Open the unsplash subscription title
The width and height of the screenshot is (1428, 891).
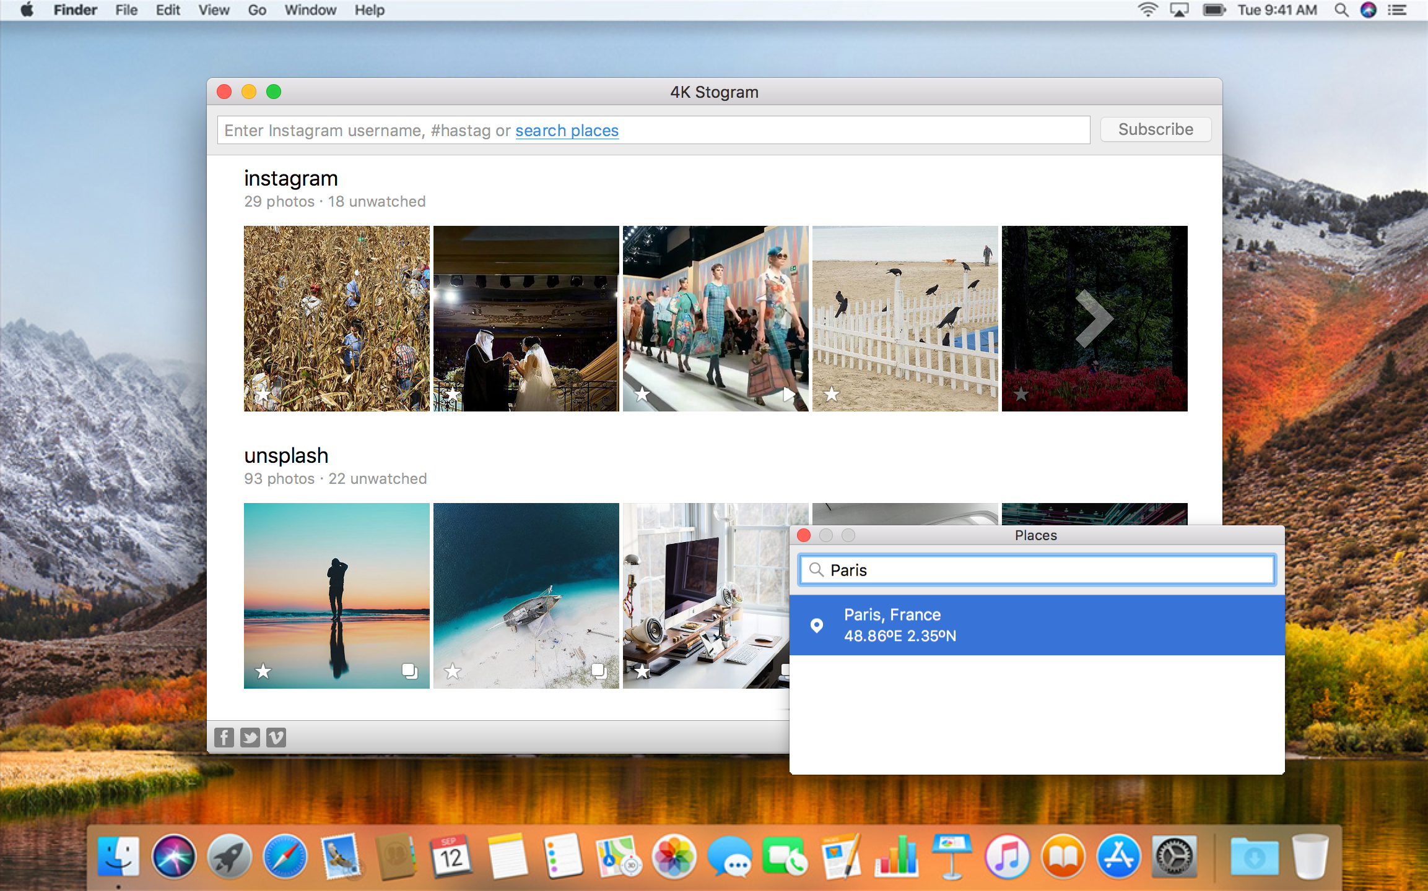[286, 455]
